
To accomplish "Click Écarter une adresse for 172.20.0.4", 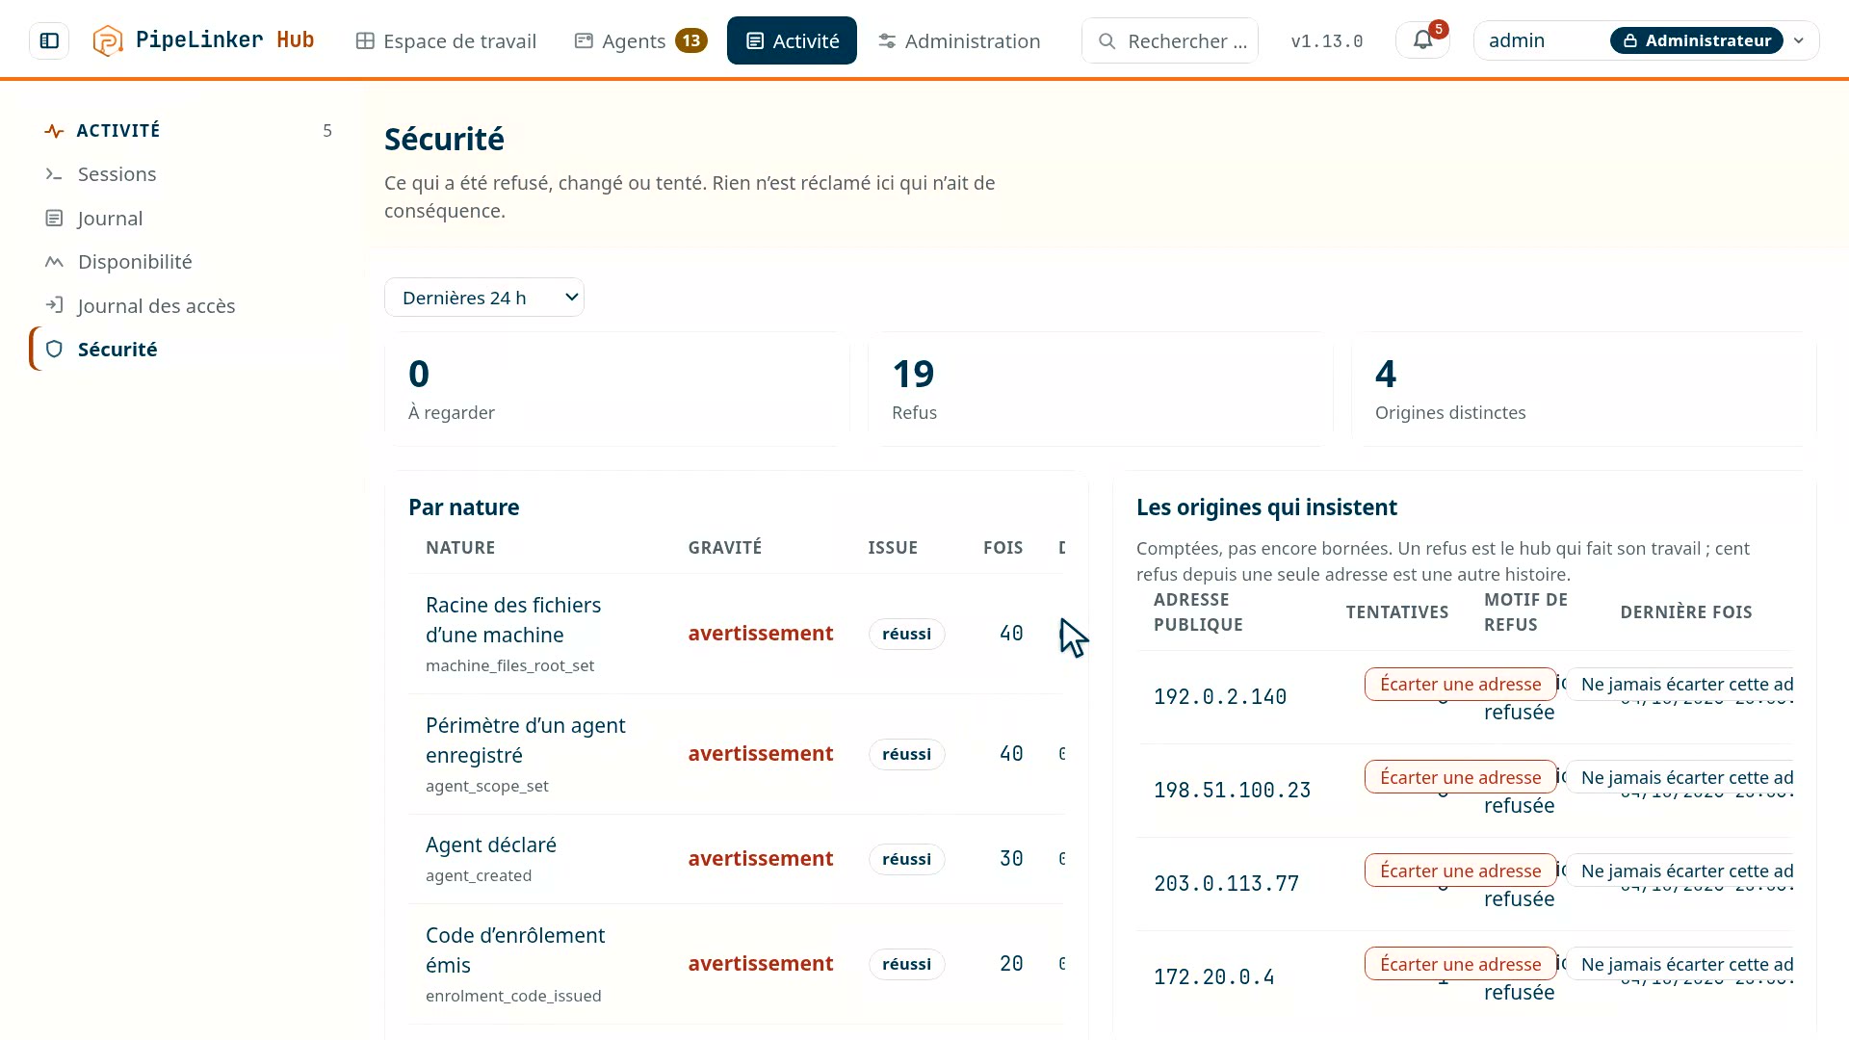I will pos(1460,965).
